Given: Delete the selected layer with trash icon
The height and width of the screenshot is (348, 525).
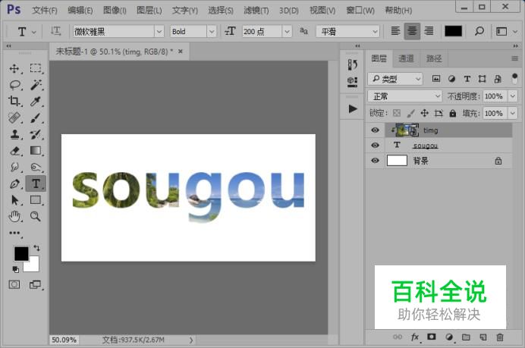Looking at the screenshot, I should pos(499,337).
